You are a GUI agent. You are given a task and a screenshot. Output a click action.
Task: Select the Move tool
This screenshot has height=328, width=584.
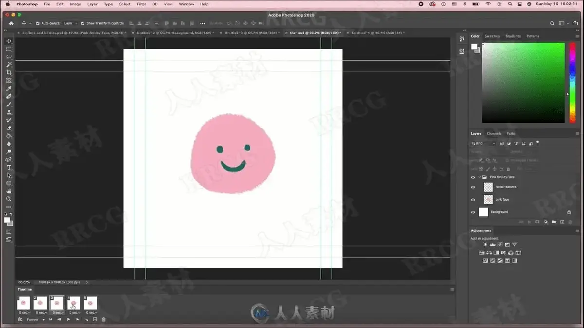[9, 41]
